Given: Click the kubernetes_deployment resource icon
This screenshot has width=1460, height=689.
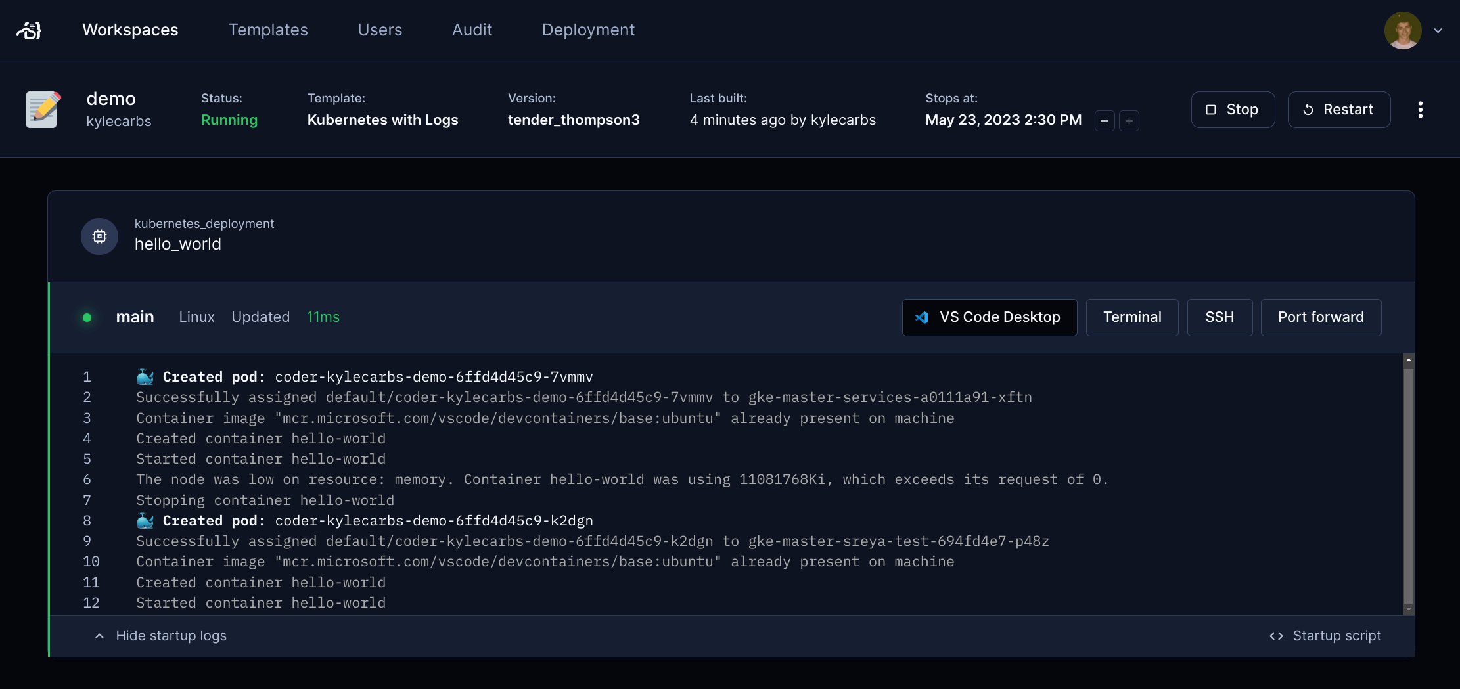Looking at the screenshot, I should [x=99, y=236].
